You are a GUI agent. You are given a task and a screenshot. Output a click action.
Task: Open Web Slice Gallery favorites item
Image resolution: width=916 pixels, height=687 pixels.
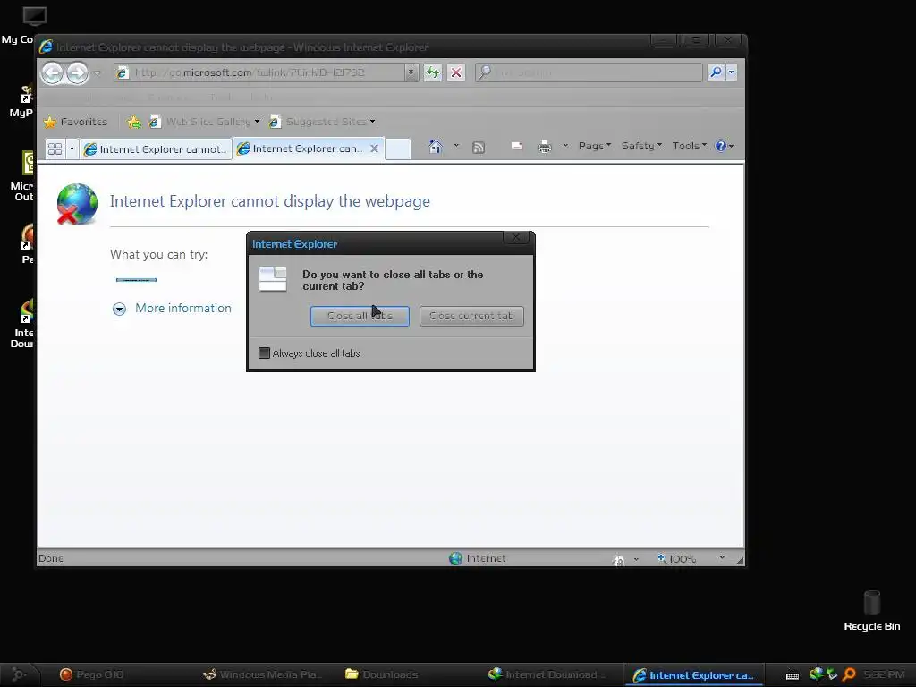point(204,122)
